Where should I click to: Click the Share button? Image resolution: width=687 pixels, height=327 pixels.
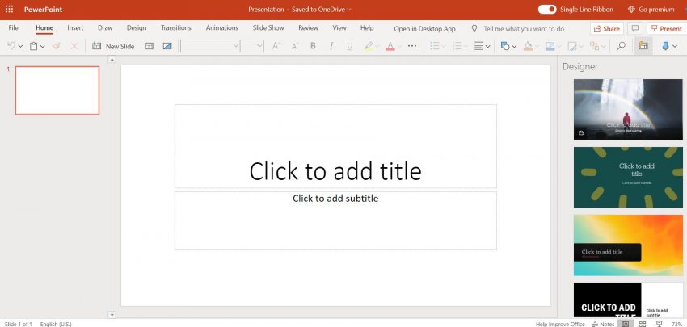pyautogui.click(x=607, y=28)
